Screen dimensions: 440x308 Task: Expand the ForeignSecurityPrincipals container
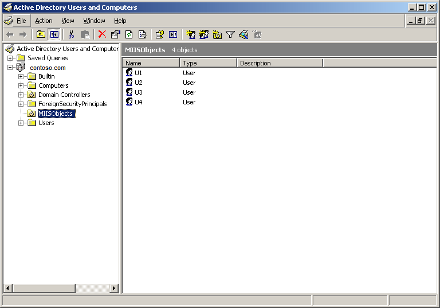pyautogui.click(x=21, y=104)
